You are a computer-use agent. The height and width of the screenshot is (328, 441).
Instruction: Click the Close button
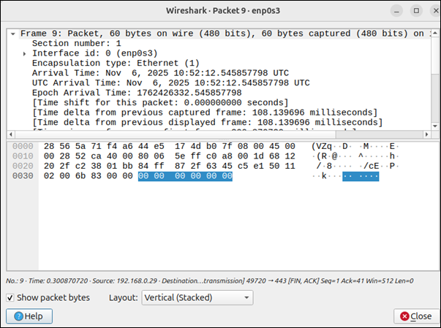coord(416,316)
